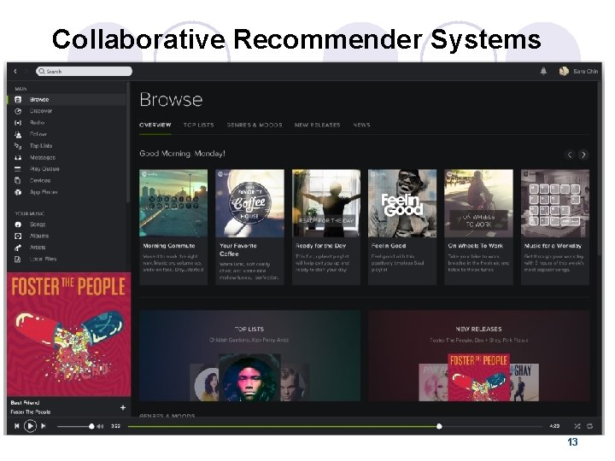Screen dimensions: 615x461
Task: Toggle repeat playback
Action: 589,426
